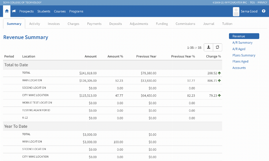
Task: Switch to the Payments tab
Action: (94, 24)
